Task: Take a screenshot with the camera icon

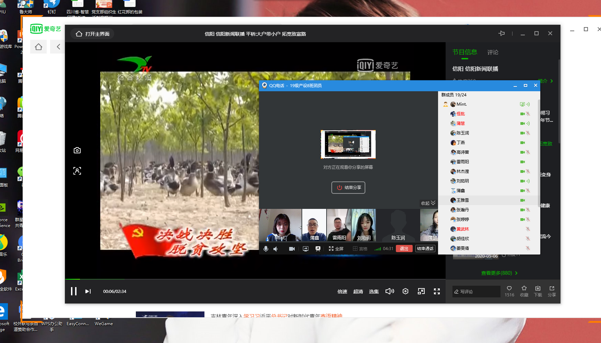Action: (x=77, y=151)
